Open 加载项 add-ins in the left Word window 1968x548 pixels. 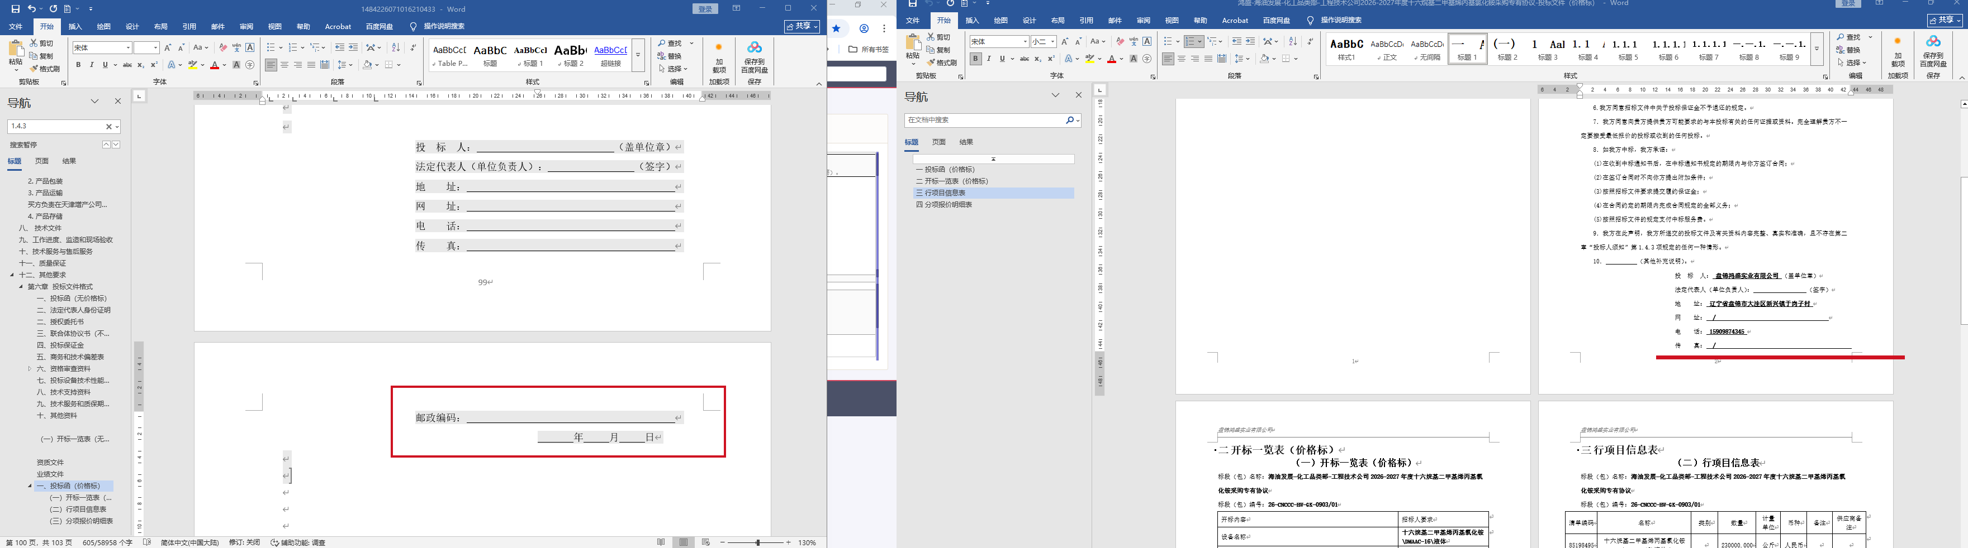[x=719, y=58]
